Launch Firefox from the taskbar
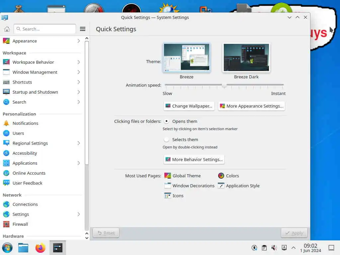340x255 pixels. [x=40, y=248]
